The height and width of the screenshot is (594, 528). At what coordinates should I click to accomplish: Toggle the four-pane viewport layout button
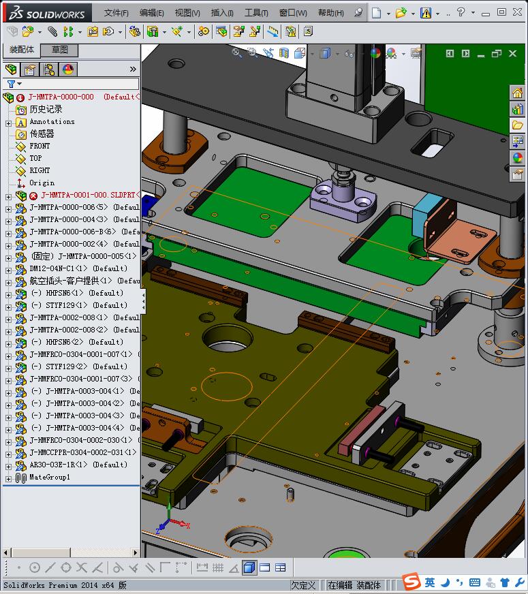tap(280, 567)
